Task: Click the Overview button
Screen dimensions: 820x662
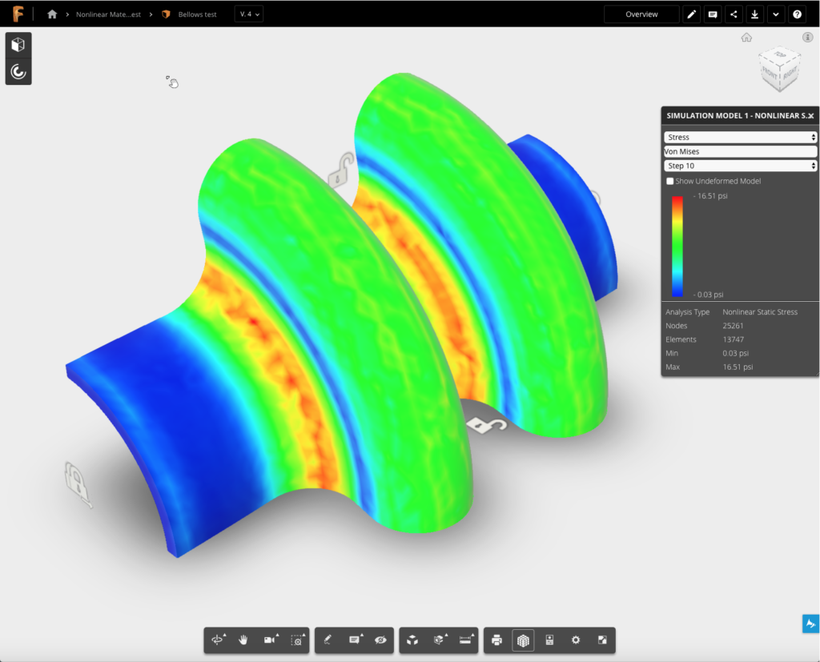Action: (x=641, y=14)
